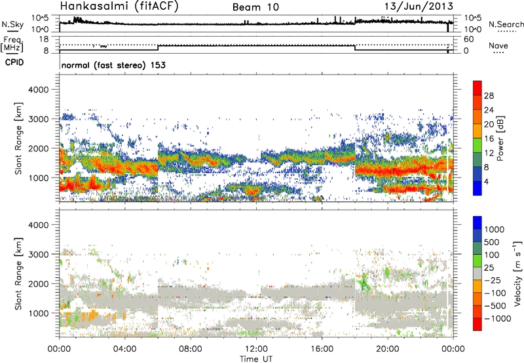Click the '16:00' time tick label
524x363 pixels.
[322, 349]
